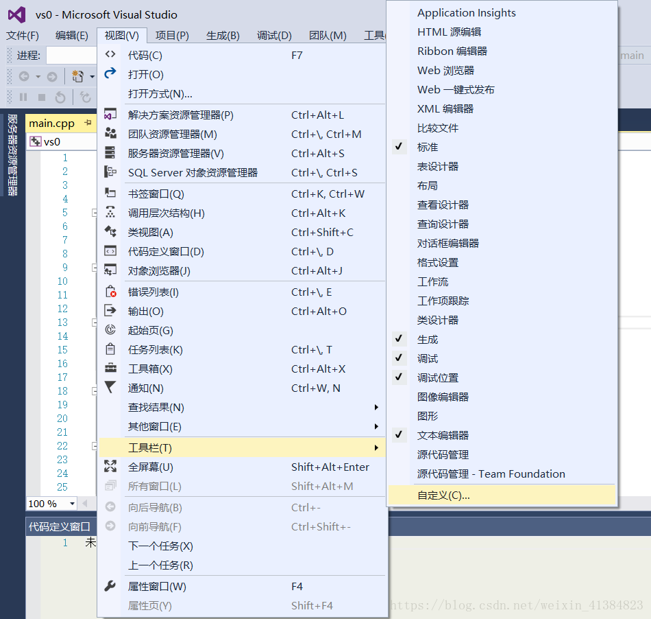The height and width of the screenshot is (619, 651).
Task: Click the Full Screen (全屏幕) icon
Action: tap(110, 465)
